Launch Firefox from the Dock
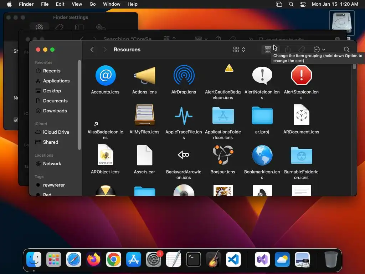 (94, 259)
